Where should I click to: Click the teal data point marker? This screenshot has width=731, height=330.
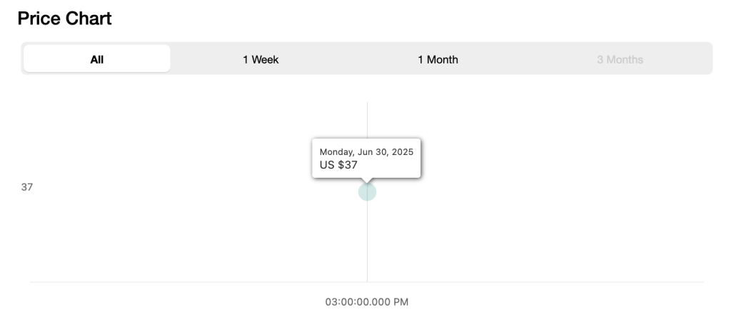(x=367, y=192)
